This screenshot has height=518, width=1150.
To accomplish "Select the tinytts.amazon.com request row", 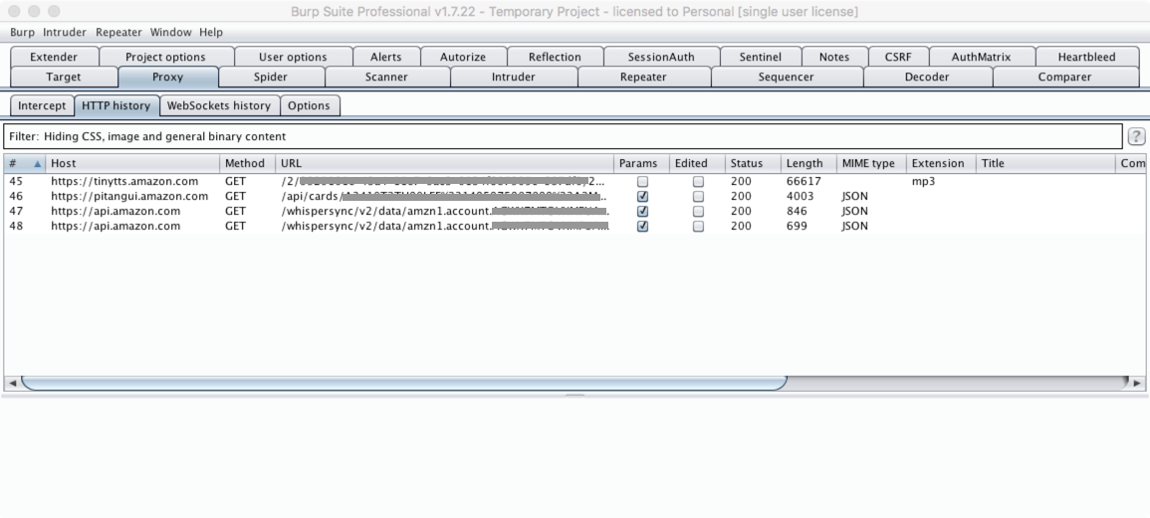I will [575, 182].
